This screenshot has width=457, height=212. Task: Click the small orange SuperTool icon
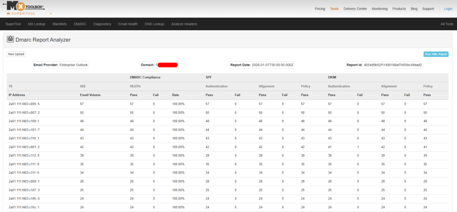pos(8,13)
